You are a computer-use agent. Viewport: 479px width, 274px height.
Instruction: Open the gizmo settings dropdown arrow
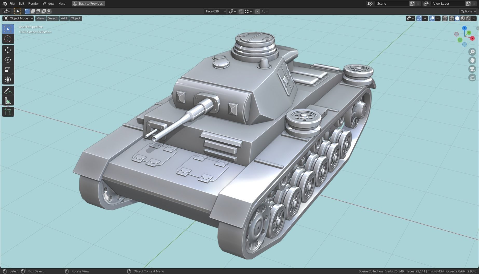[x=425, y=18]
